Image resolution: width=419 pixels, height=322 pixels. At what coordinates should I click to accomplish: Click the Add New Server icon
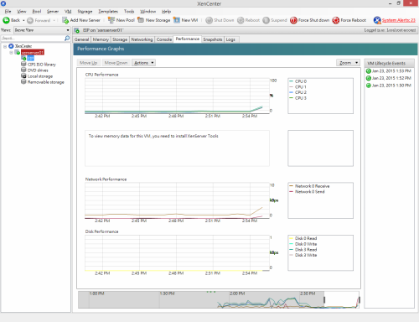click(x=65, y=20)
